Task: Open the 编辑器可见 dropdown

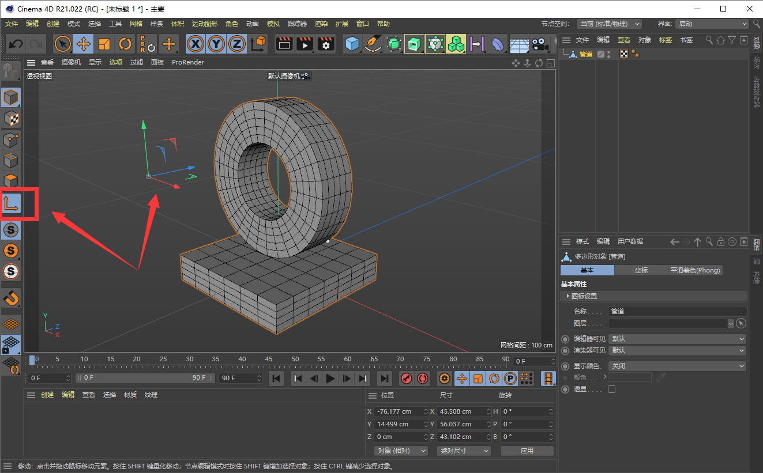Action: 678,339
